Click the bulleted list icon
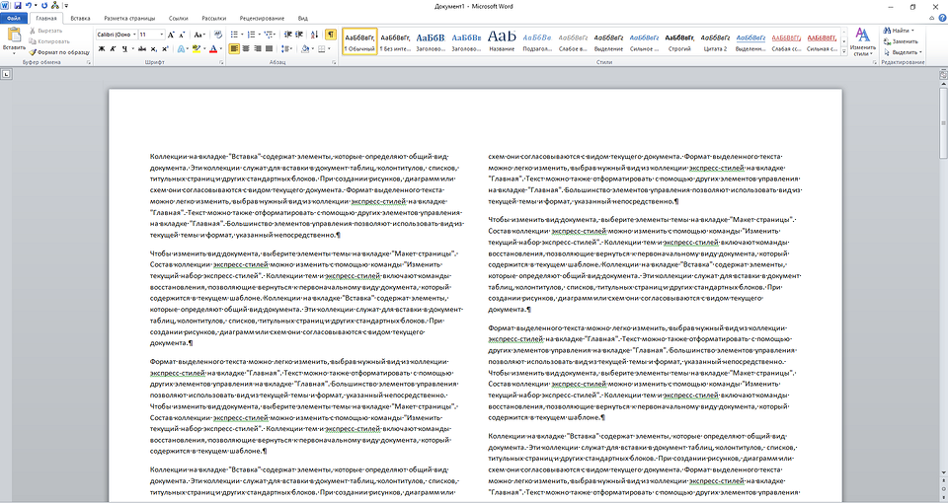Image resolution: width=948 pixels, height=503 pixels. click(234, 34)
